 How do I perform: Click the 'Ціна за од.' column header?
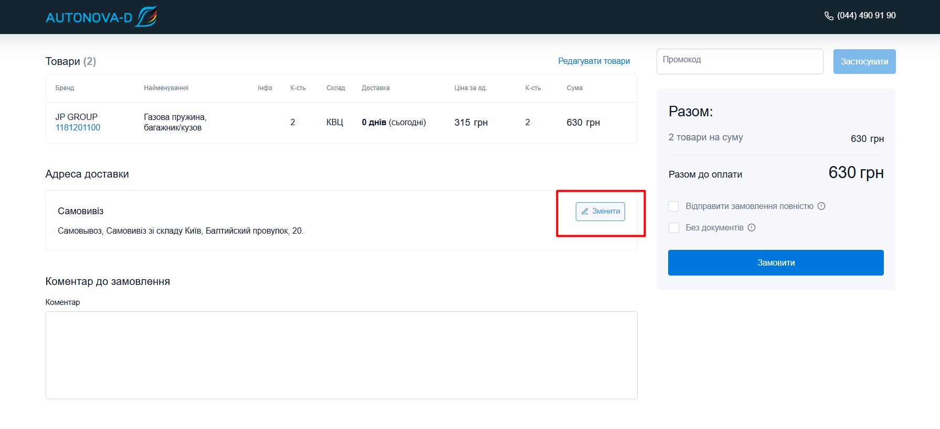(x=470, y=88)
